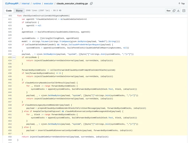Open runtime folder breadcrumb link

click(37, 4)
